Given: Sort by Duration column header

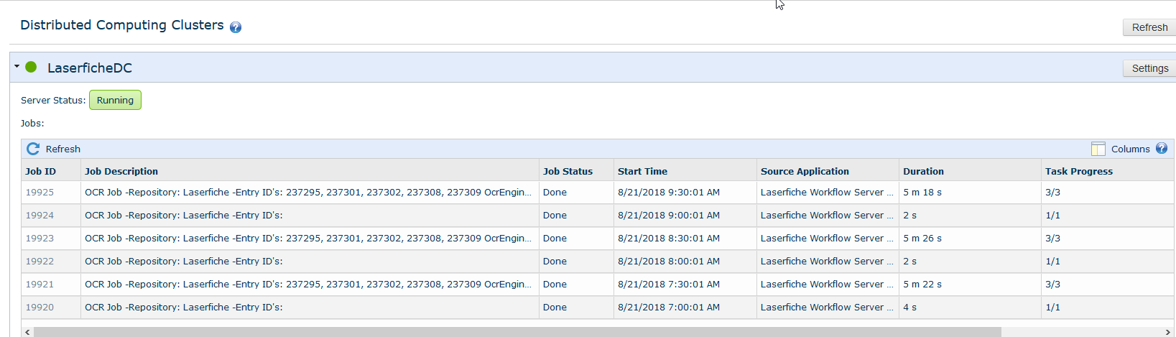Looking at the screenshot, I should tap(923, 171).
